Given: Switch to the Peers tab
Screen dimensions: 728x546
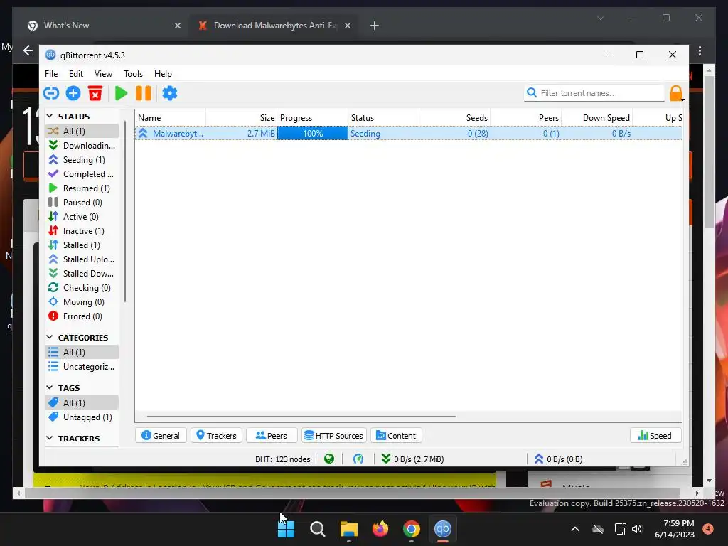Looking at the screenshot, I should [272, 436].
